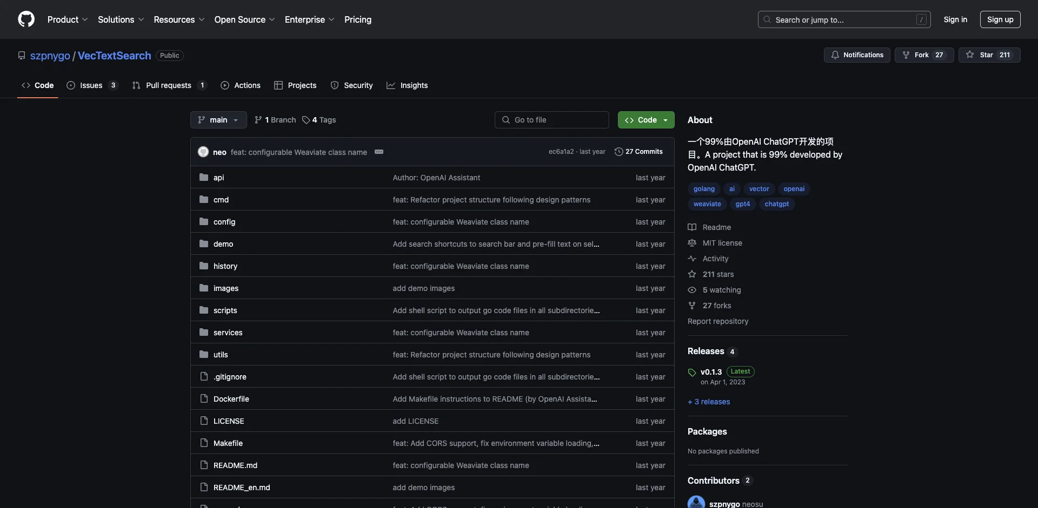Click the Sign in link

[x=955, y=19]
